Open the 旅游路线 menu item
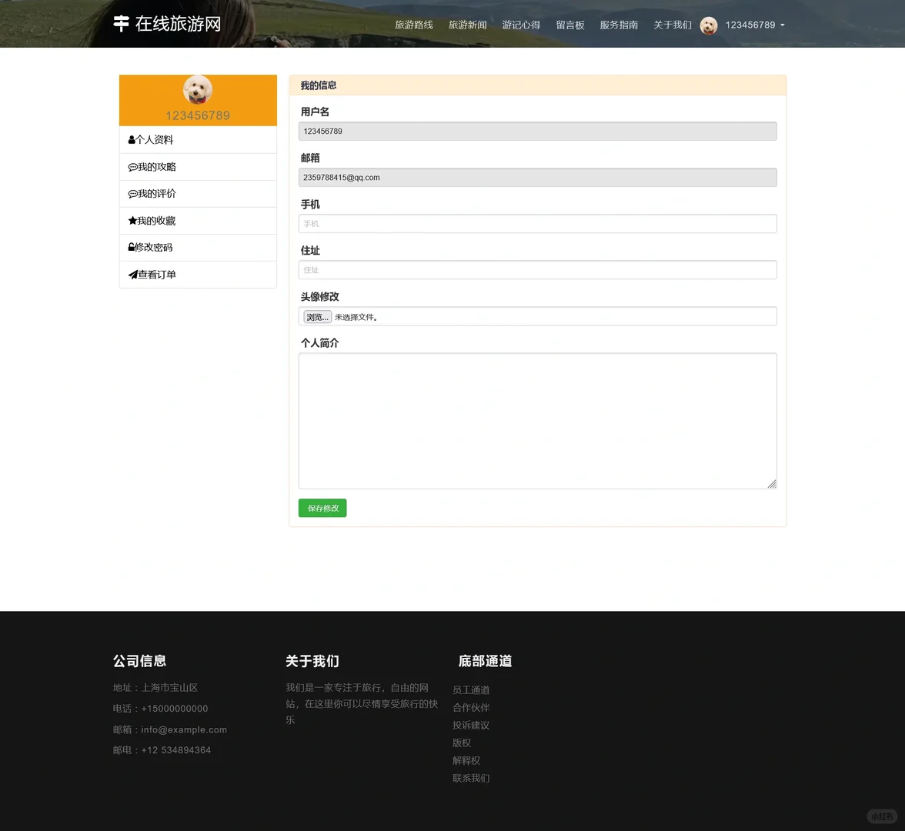 pyautogui.click(x=413, y=25)
